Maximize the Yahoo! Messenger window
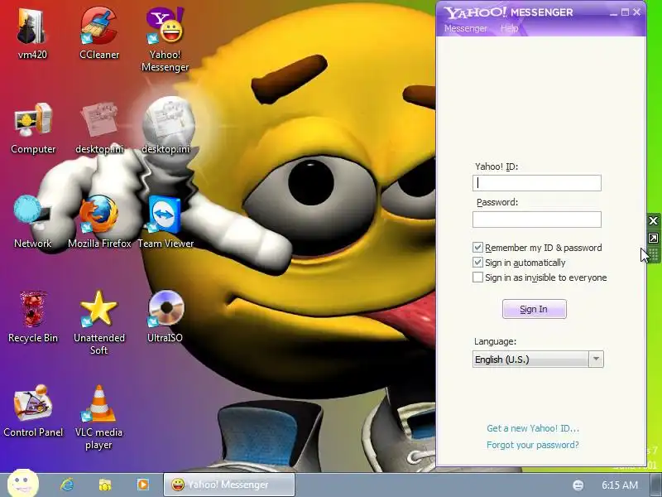662x497 pixels. coord(626,12)
